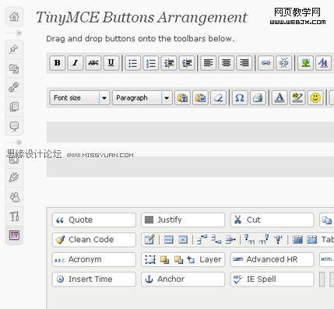Toggle the second sidebar separator arrow

tap(18, 142)
